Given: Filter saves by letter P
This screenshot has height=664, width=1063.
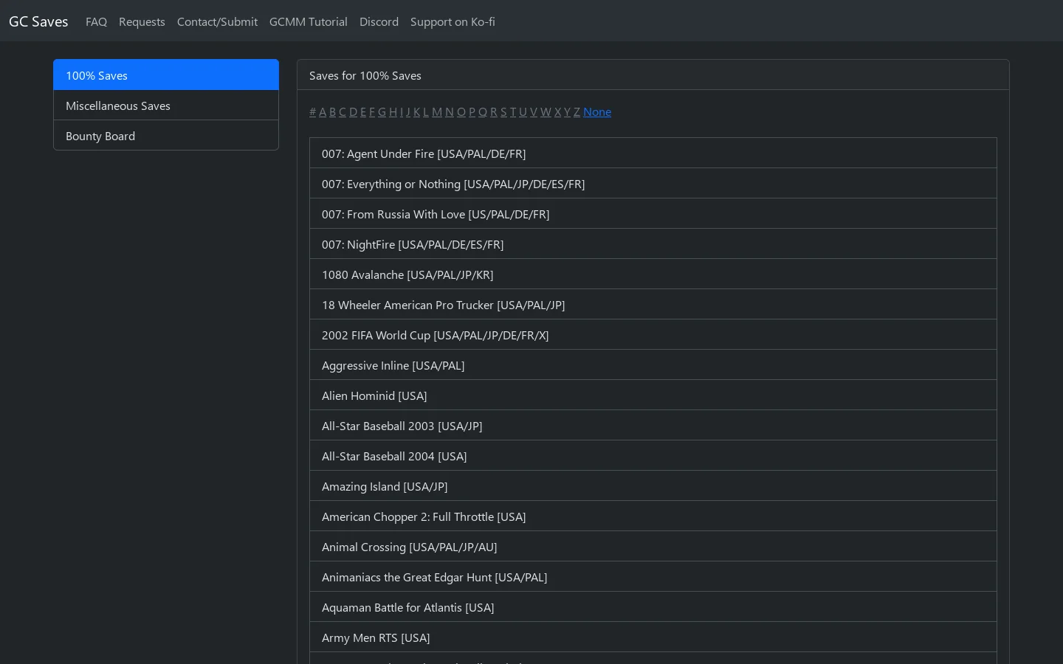Looking at the screenshot, I should 472,112.
